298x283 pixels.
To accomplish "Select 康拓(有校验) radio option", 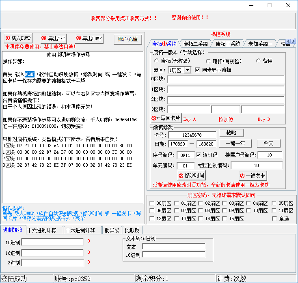I will click(x=224, y=61).
